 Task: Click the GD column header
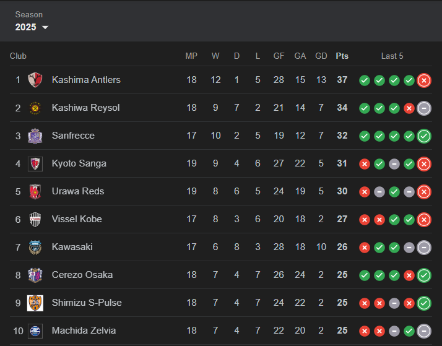(x=321, y=56)
